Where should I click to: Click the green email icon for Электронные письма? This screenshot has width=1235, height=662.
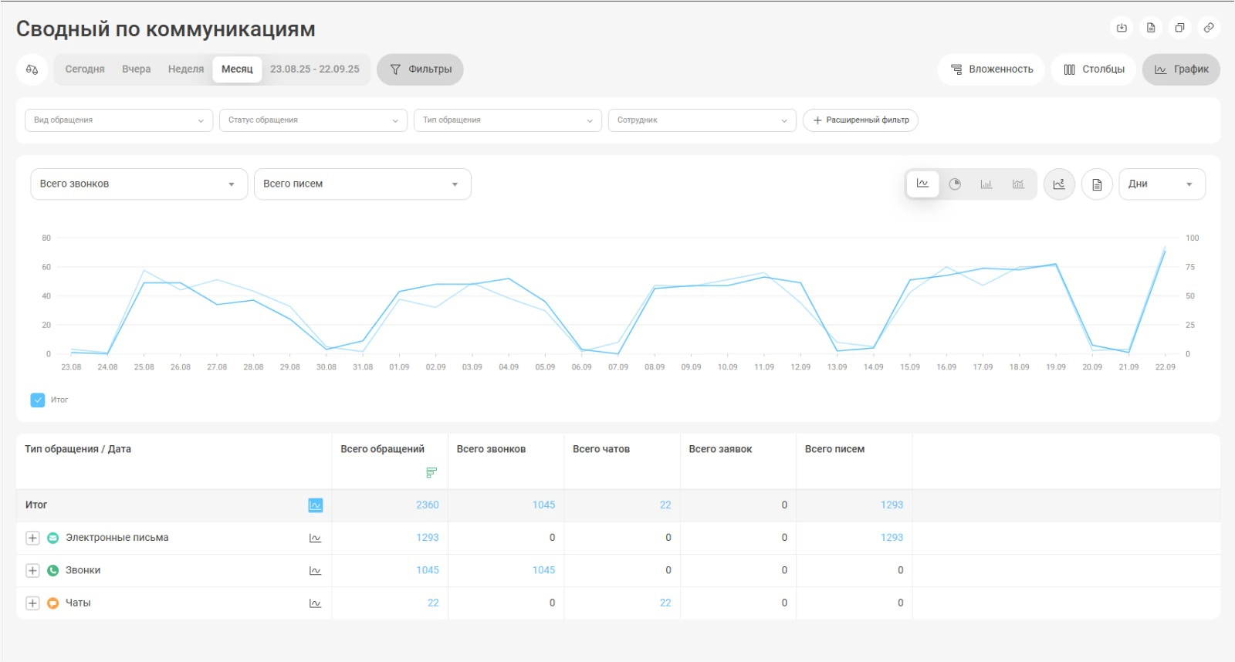53,538
